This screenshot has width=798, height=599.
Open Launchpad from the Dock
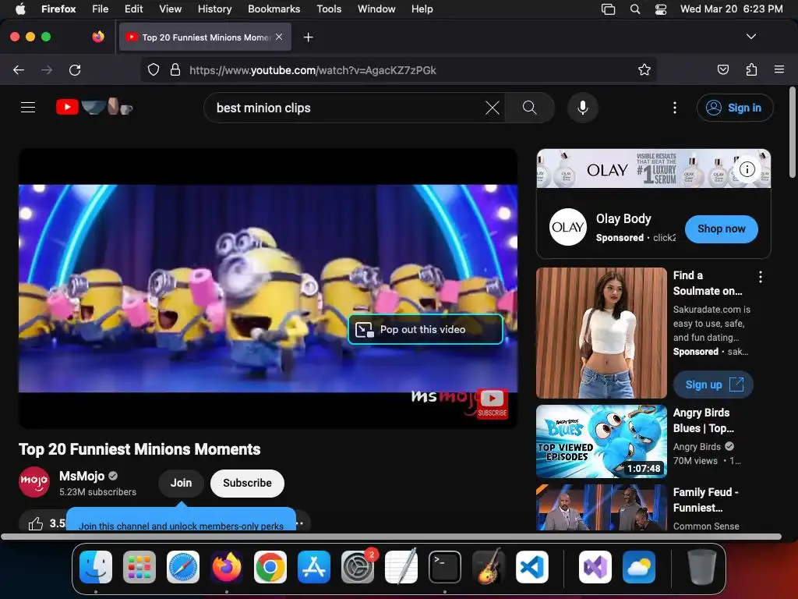pos(139,567)
